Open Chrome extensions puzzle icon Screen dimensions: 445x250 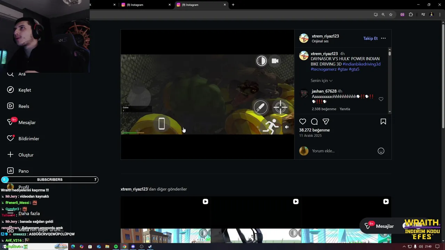pyautogui.click(x=411, y=15)
